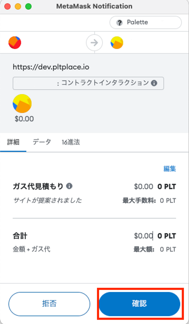
Task: Click the info icon beside ガス代見積もり
Action: [69, 186]
